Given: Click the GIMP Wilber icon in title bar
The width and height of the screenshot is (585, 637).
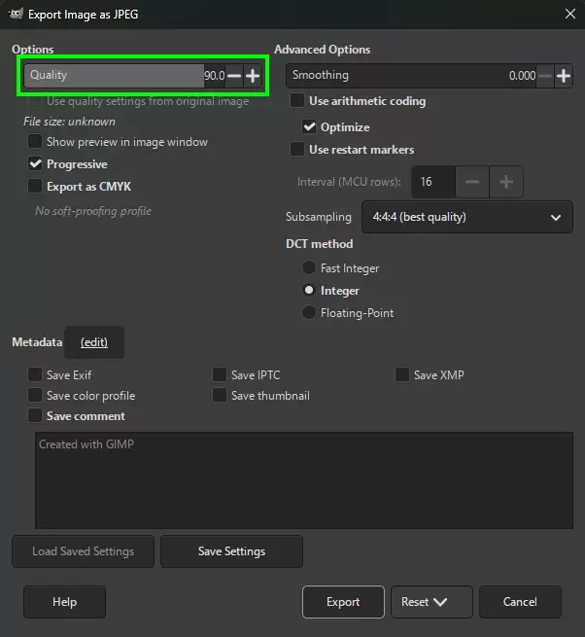Looking at the screenshot, I should tap(16, 14).
